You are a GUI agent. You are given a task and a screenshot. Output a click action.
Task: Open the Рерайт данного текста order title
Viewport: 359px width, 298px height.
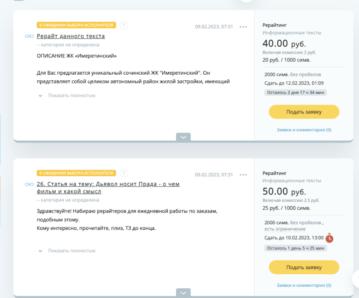71,36
